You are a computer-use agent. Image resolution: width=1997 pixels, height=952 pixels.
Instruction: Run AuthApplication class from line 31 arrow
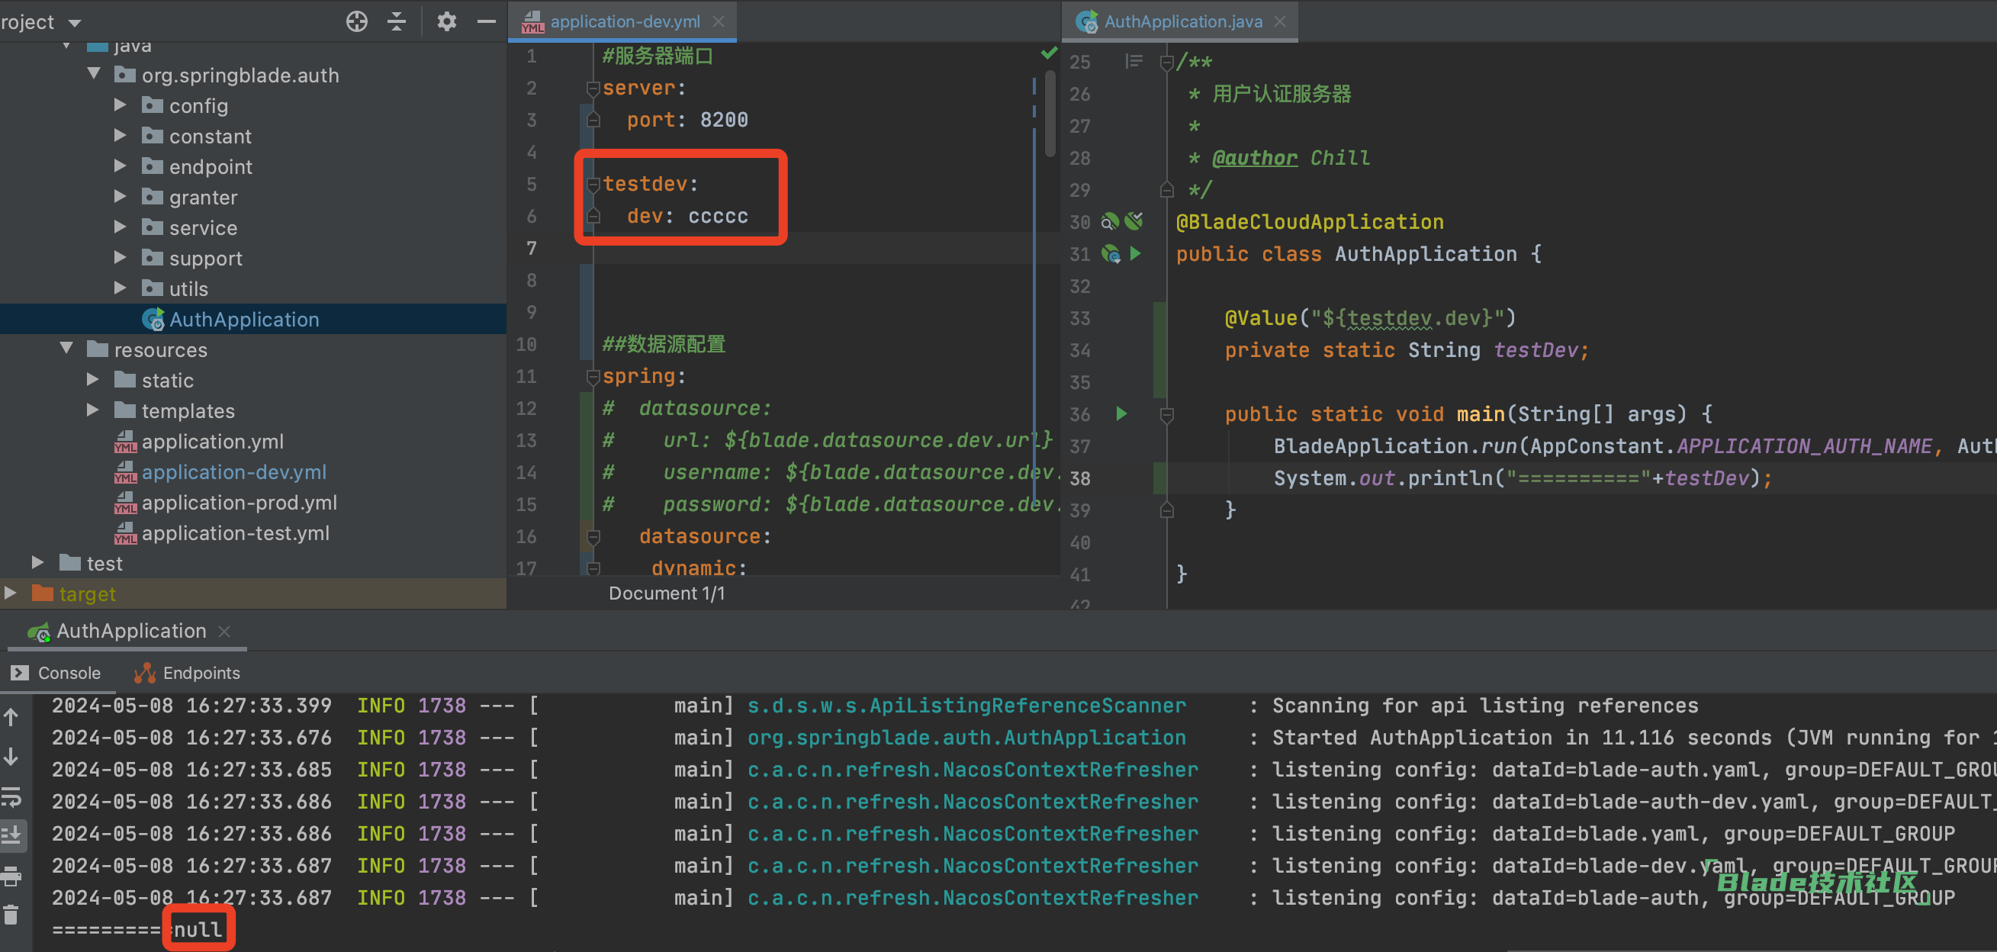[1135, 253]
